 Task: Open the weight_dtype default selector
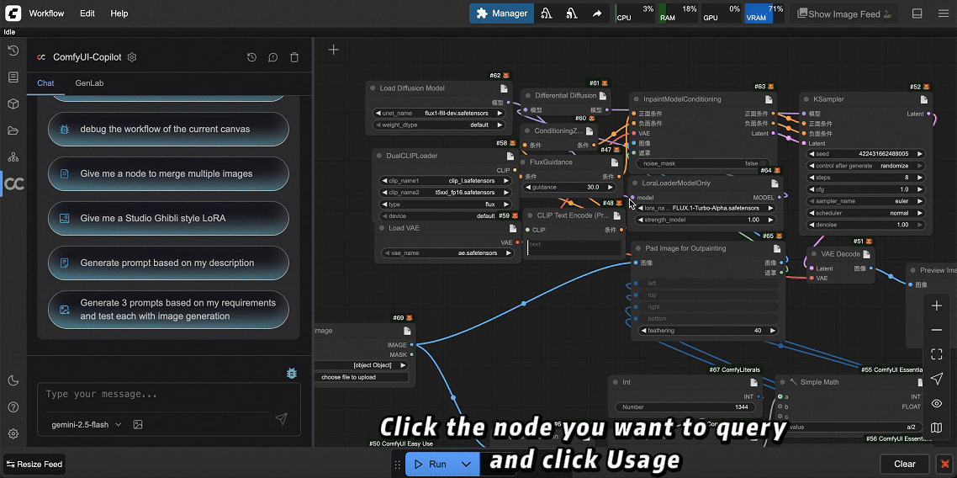click(x=440, y=125)
